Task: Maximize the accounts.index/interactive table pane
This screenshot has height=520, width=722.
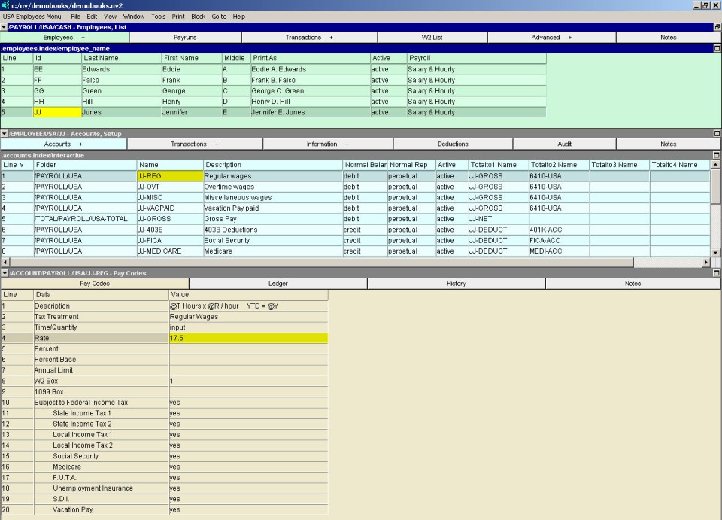Action: (717, 155)
